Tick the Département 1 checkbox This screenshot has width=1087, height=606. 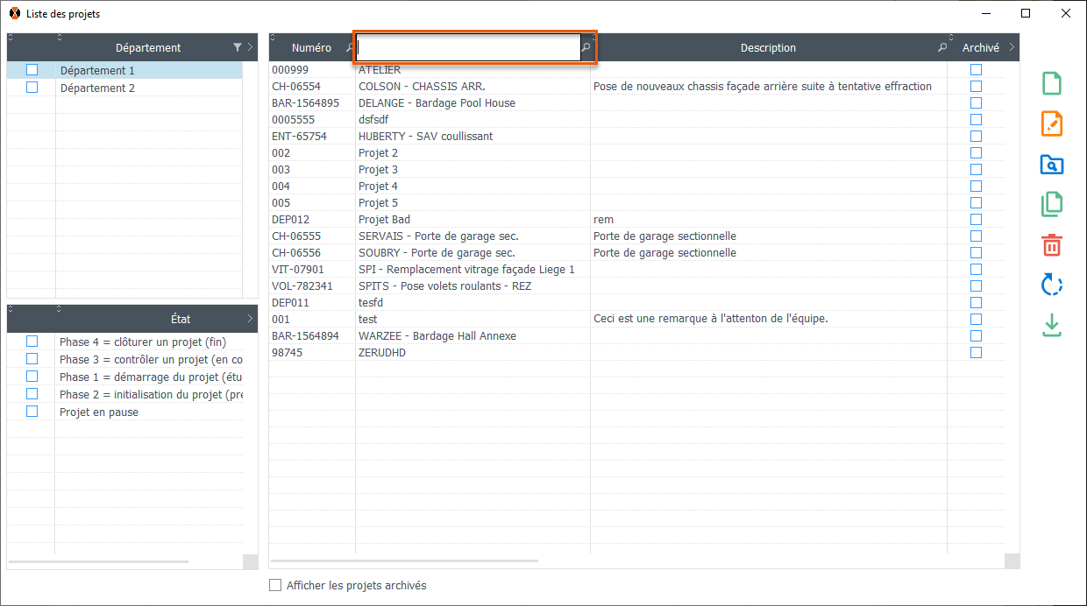(32, 70)
